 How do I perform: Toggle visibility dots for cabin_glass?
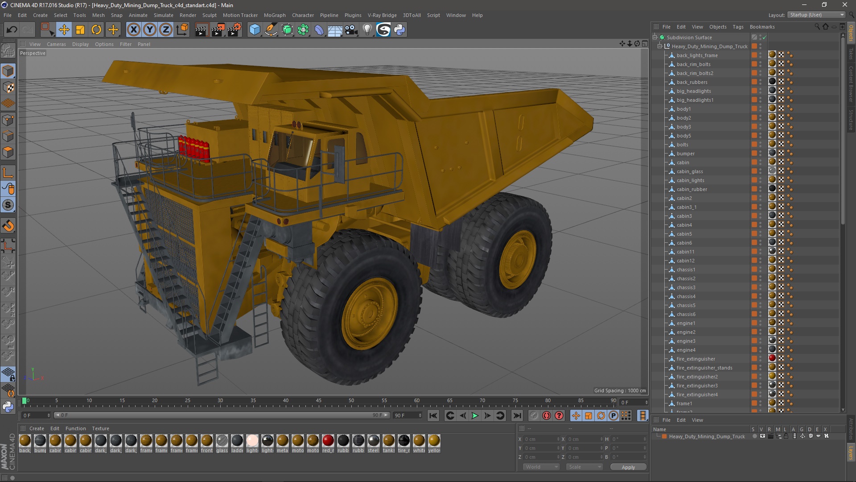point(761,171)
